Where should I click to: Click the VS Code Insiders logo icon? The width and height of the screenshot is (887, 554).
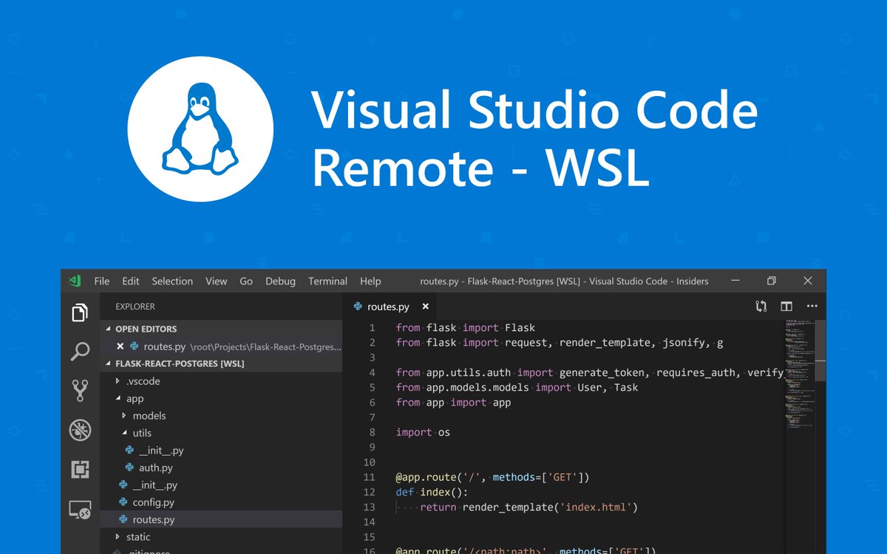click(x=75, y=281)
